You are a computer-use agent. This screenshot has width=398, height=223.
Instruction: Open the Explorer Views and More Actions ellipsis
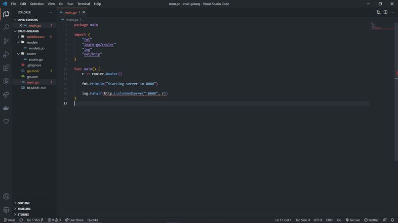[x=50, y=12]
